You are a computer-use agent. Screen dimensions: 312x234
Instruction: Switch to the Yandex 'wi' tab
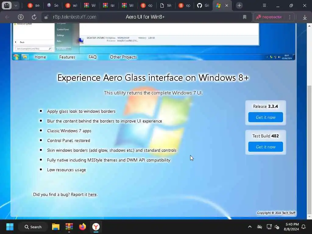click(x=71, y=5)
